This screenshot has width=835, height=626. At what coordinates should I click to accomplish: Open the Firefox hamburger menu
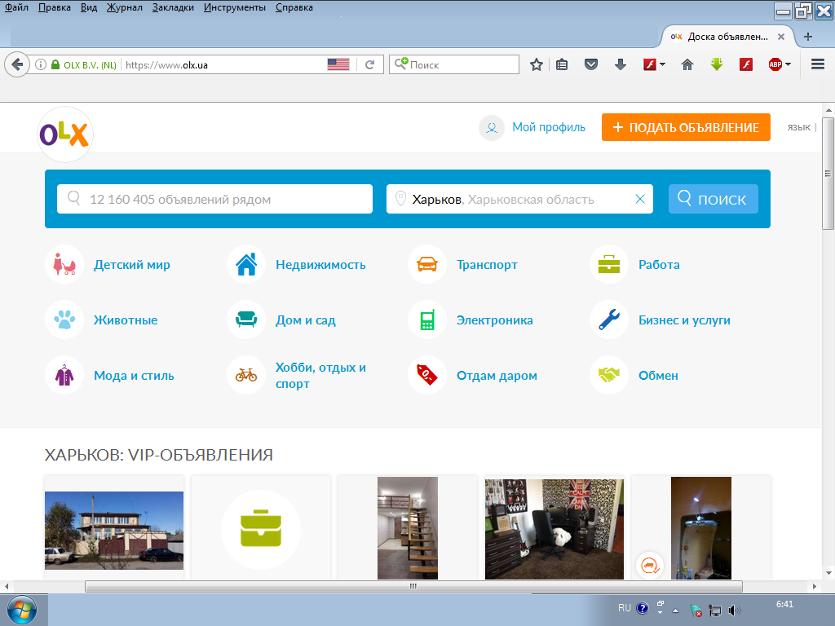[817, 64]
